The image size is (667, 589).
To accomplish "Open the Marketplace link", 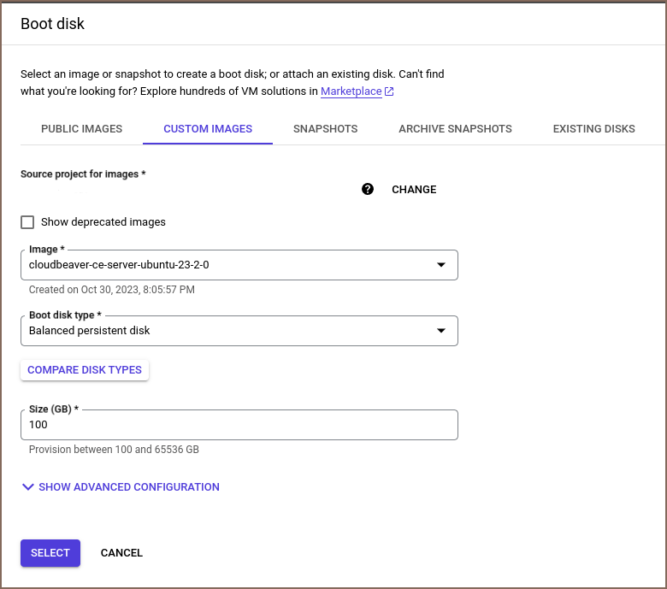I will pos(351,91).
